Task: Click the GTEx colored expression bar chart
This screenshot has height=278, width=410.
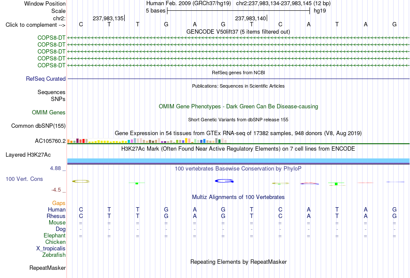Action: click(148, 141)
